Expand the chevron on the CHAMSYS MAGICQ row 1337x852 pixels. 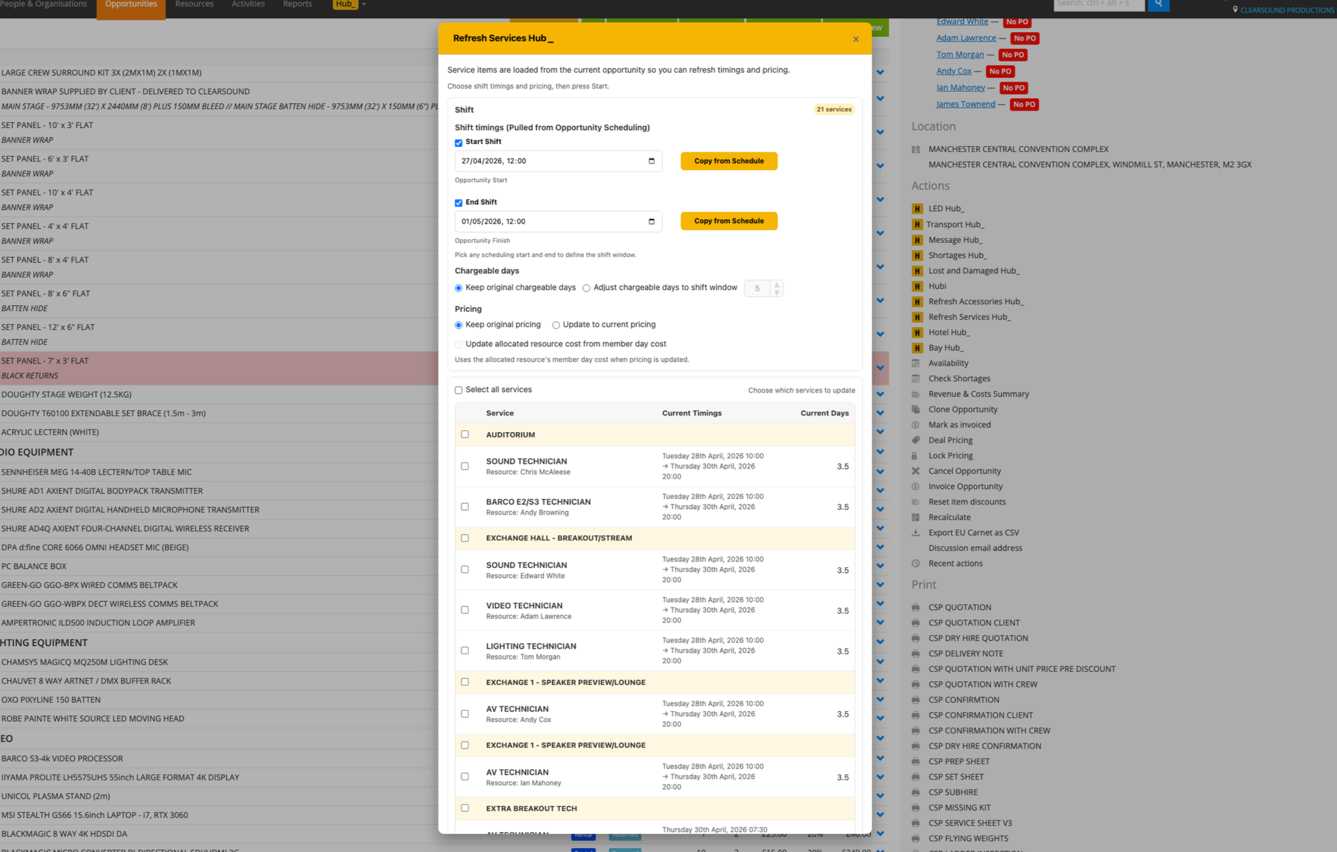click(880, 661)
